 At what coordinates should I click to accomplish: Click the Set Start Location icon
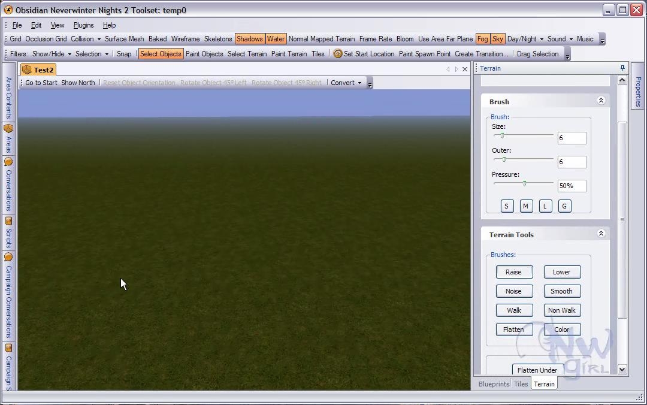pyautogui.click(x=338, y=54)
